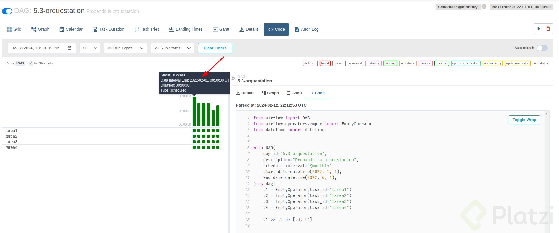559x233 pixels.
Task: Click the schedule info icon
Action: (x=484, y=6)
